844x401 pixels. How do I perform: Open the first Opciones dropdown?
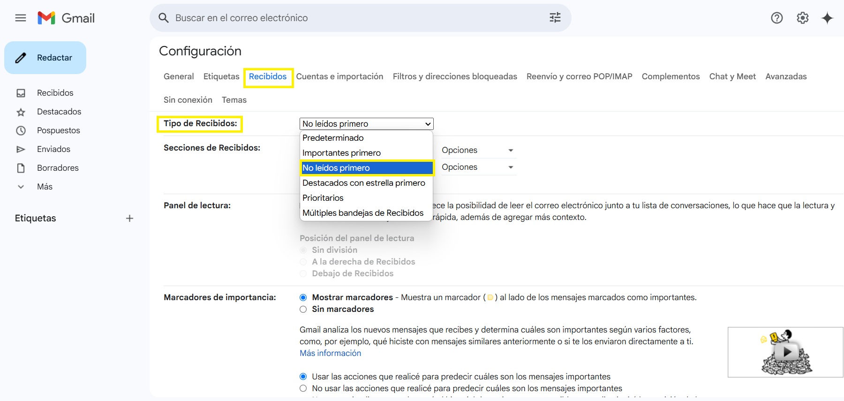pos(477,150)
